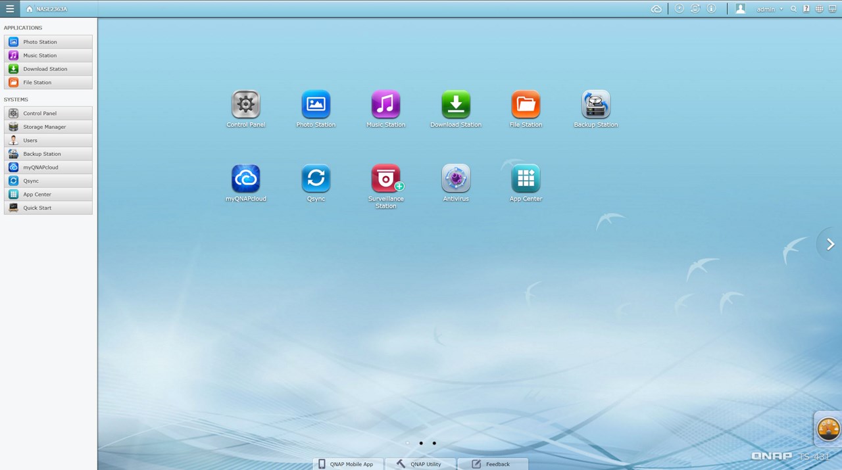Click the NAS name in title bar
This screenshot has width=842, height=470.
[x=51, y=9]
